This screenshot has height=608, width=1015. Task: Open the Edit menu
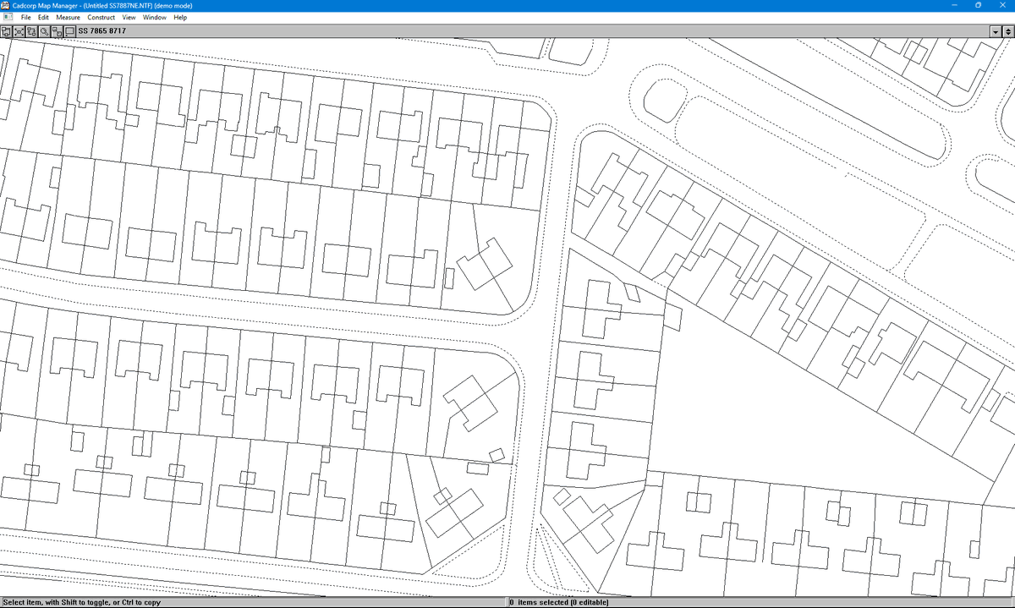pos(43,17)
